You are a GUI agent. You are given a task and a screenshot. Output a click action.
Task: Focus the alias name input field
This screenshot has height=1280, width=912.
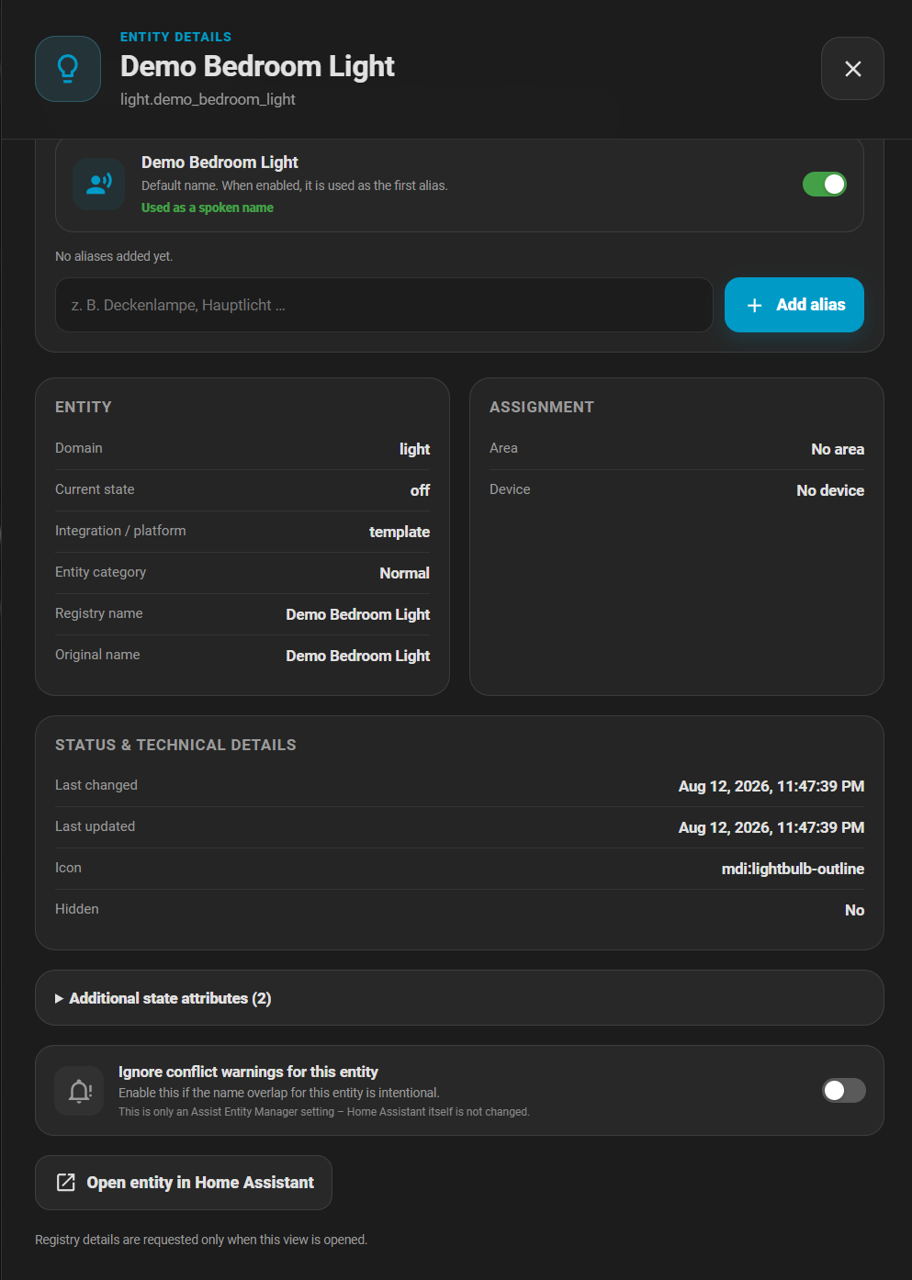coord(384,305)
